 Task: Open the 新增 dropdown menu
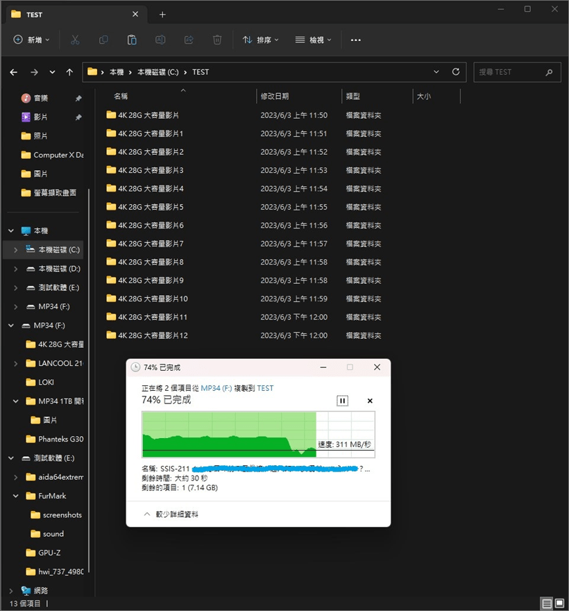(x=31, y=40)
